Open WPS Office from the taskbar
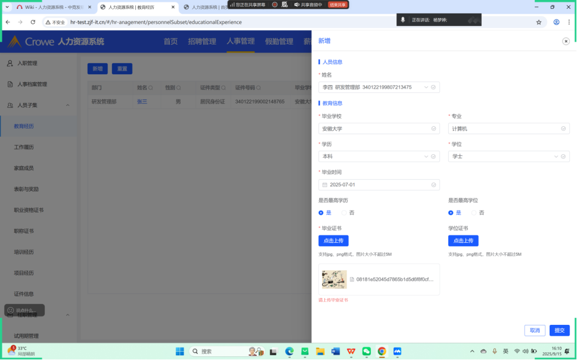Image resolution: width=577 pixels, height=360 pixels. point(351,352)
